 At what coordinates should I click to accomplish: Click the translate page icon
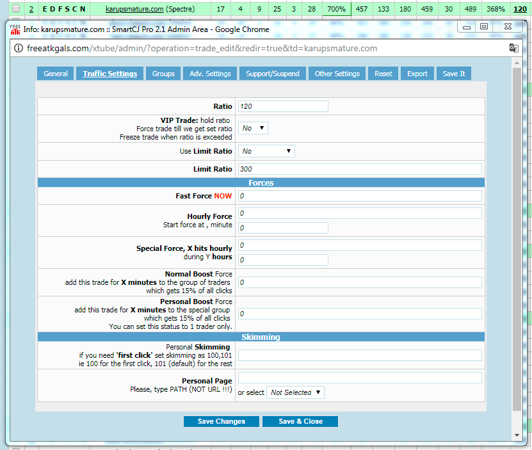point(513,48)
